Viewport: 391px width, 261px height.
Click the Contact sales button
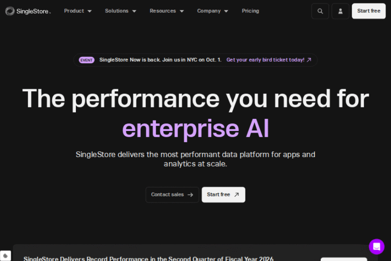point(172,195)
